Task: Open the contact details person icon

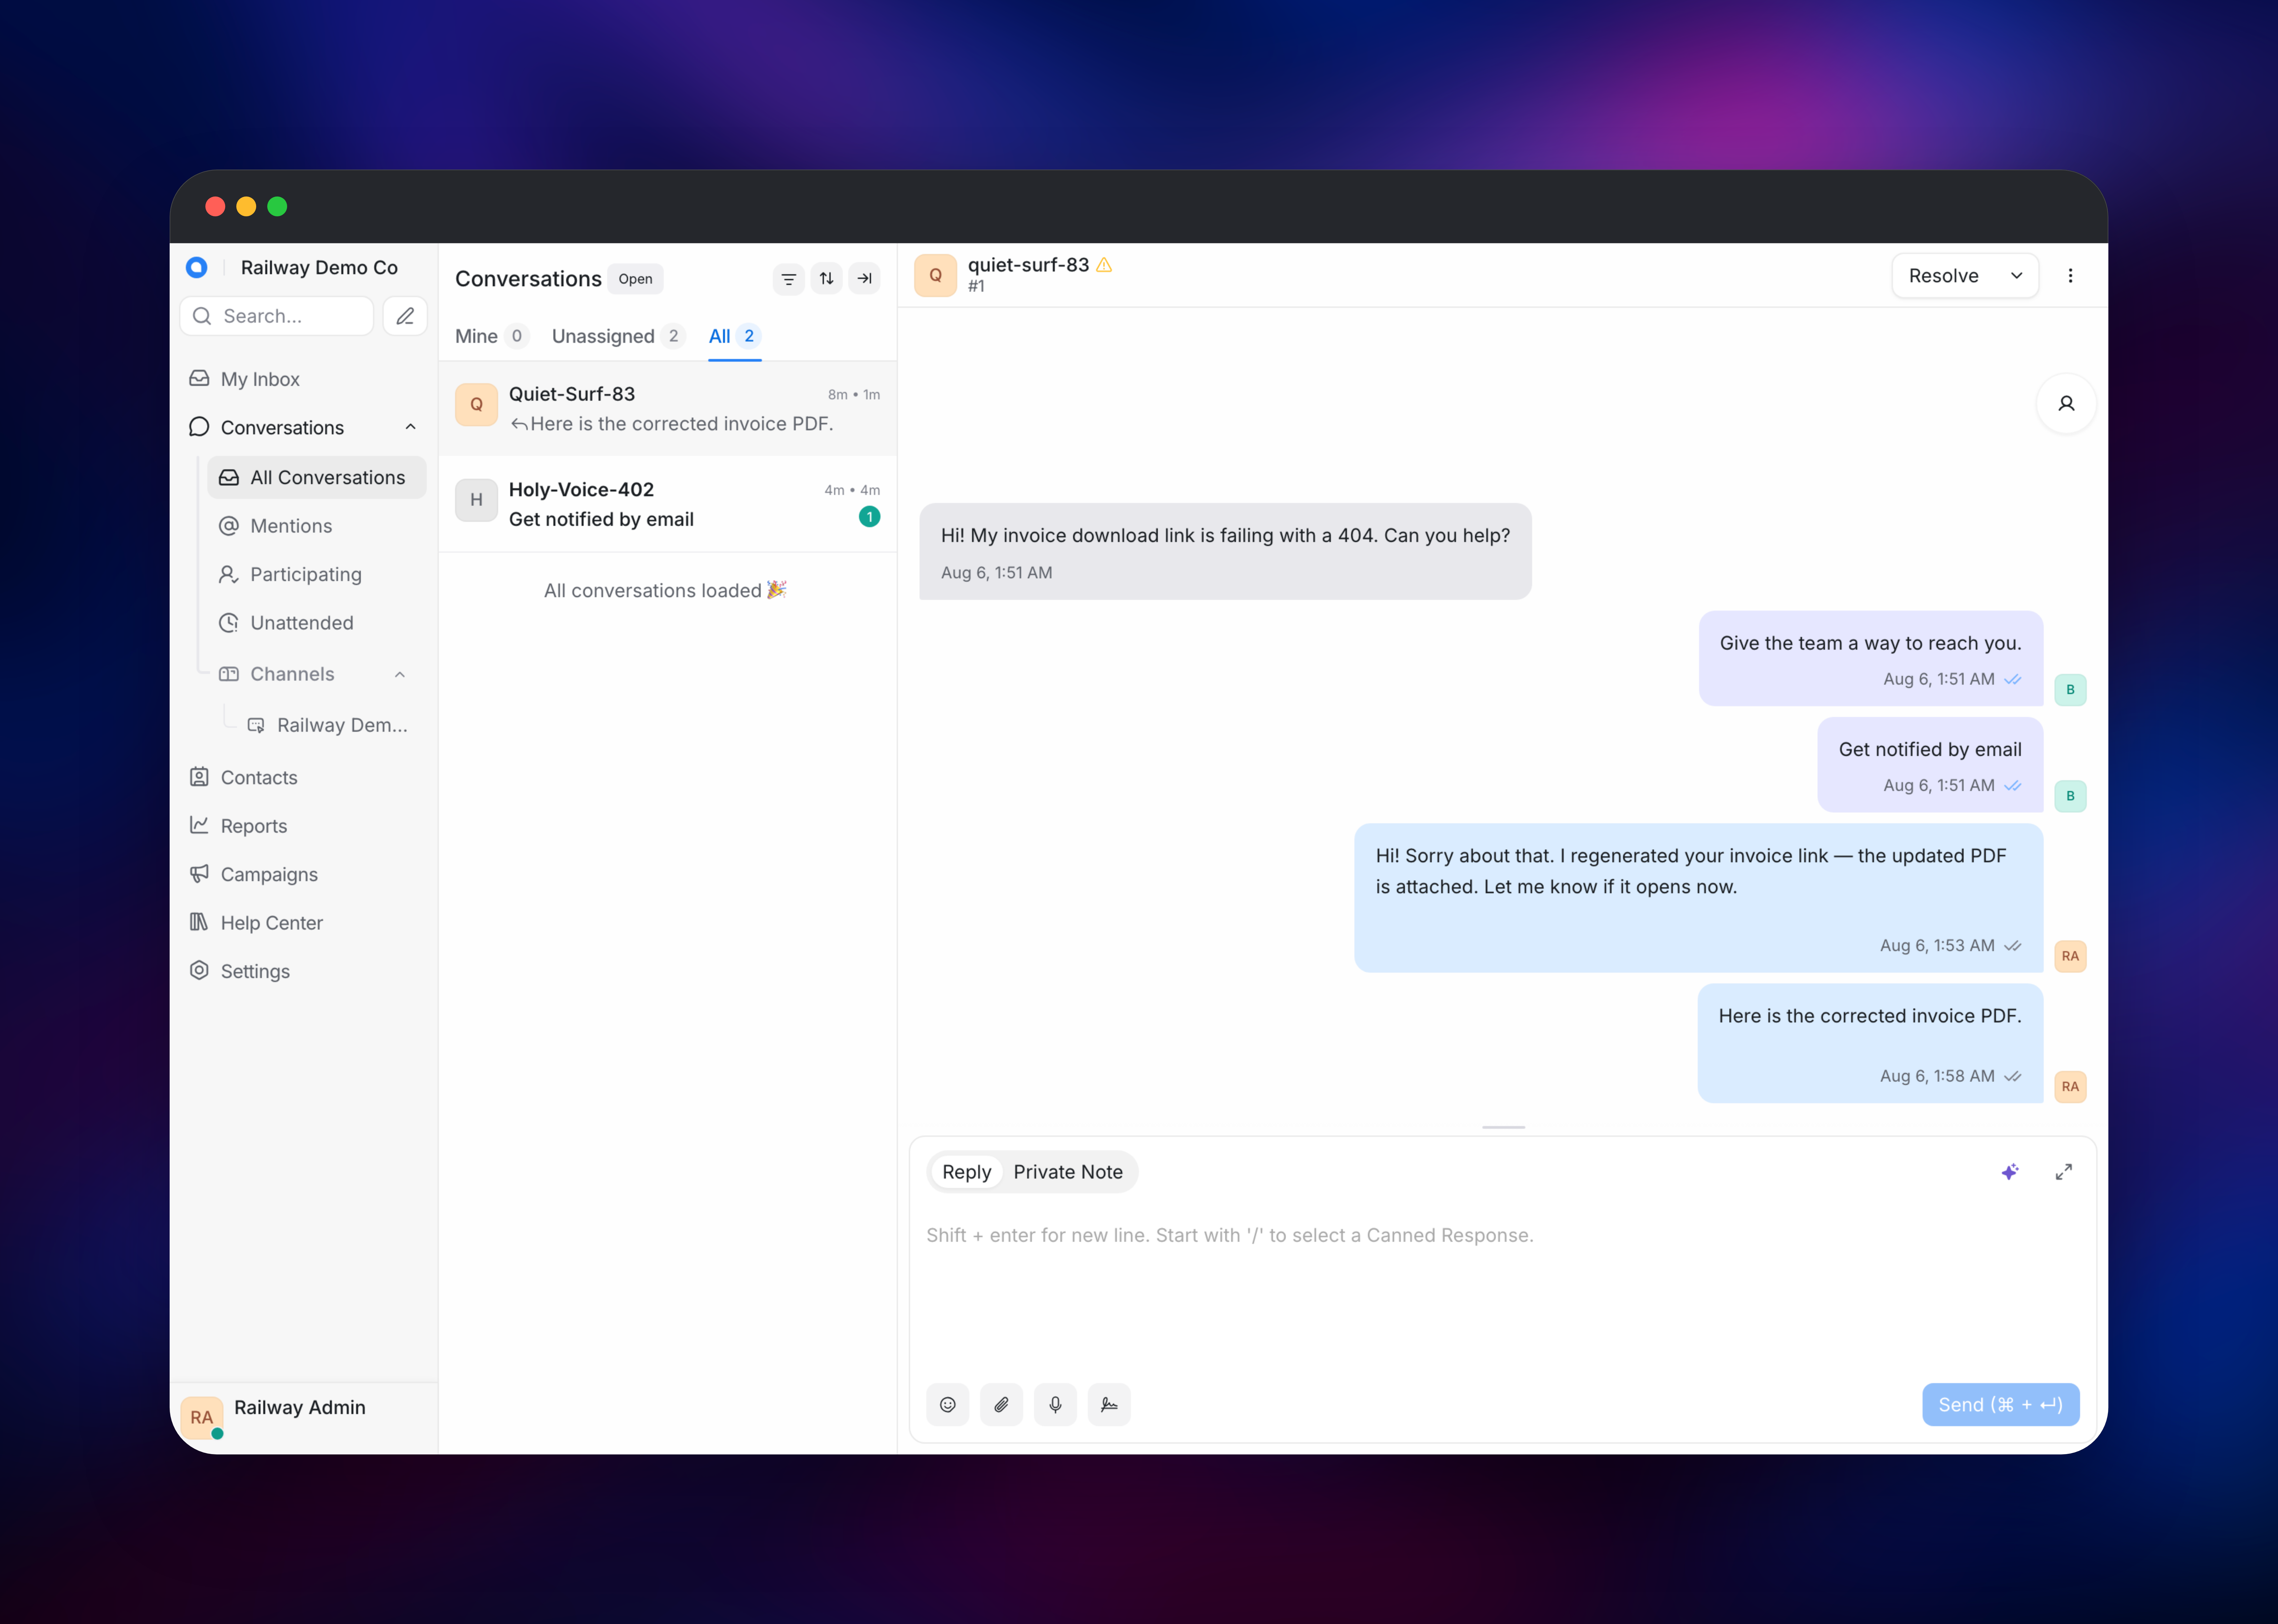Action: pos(2066,404)
